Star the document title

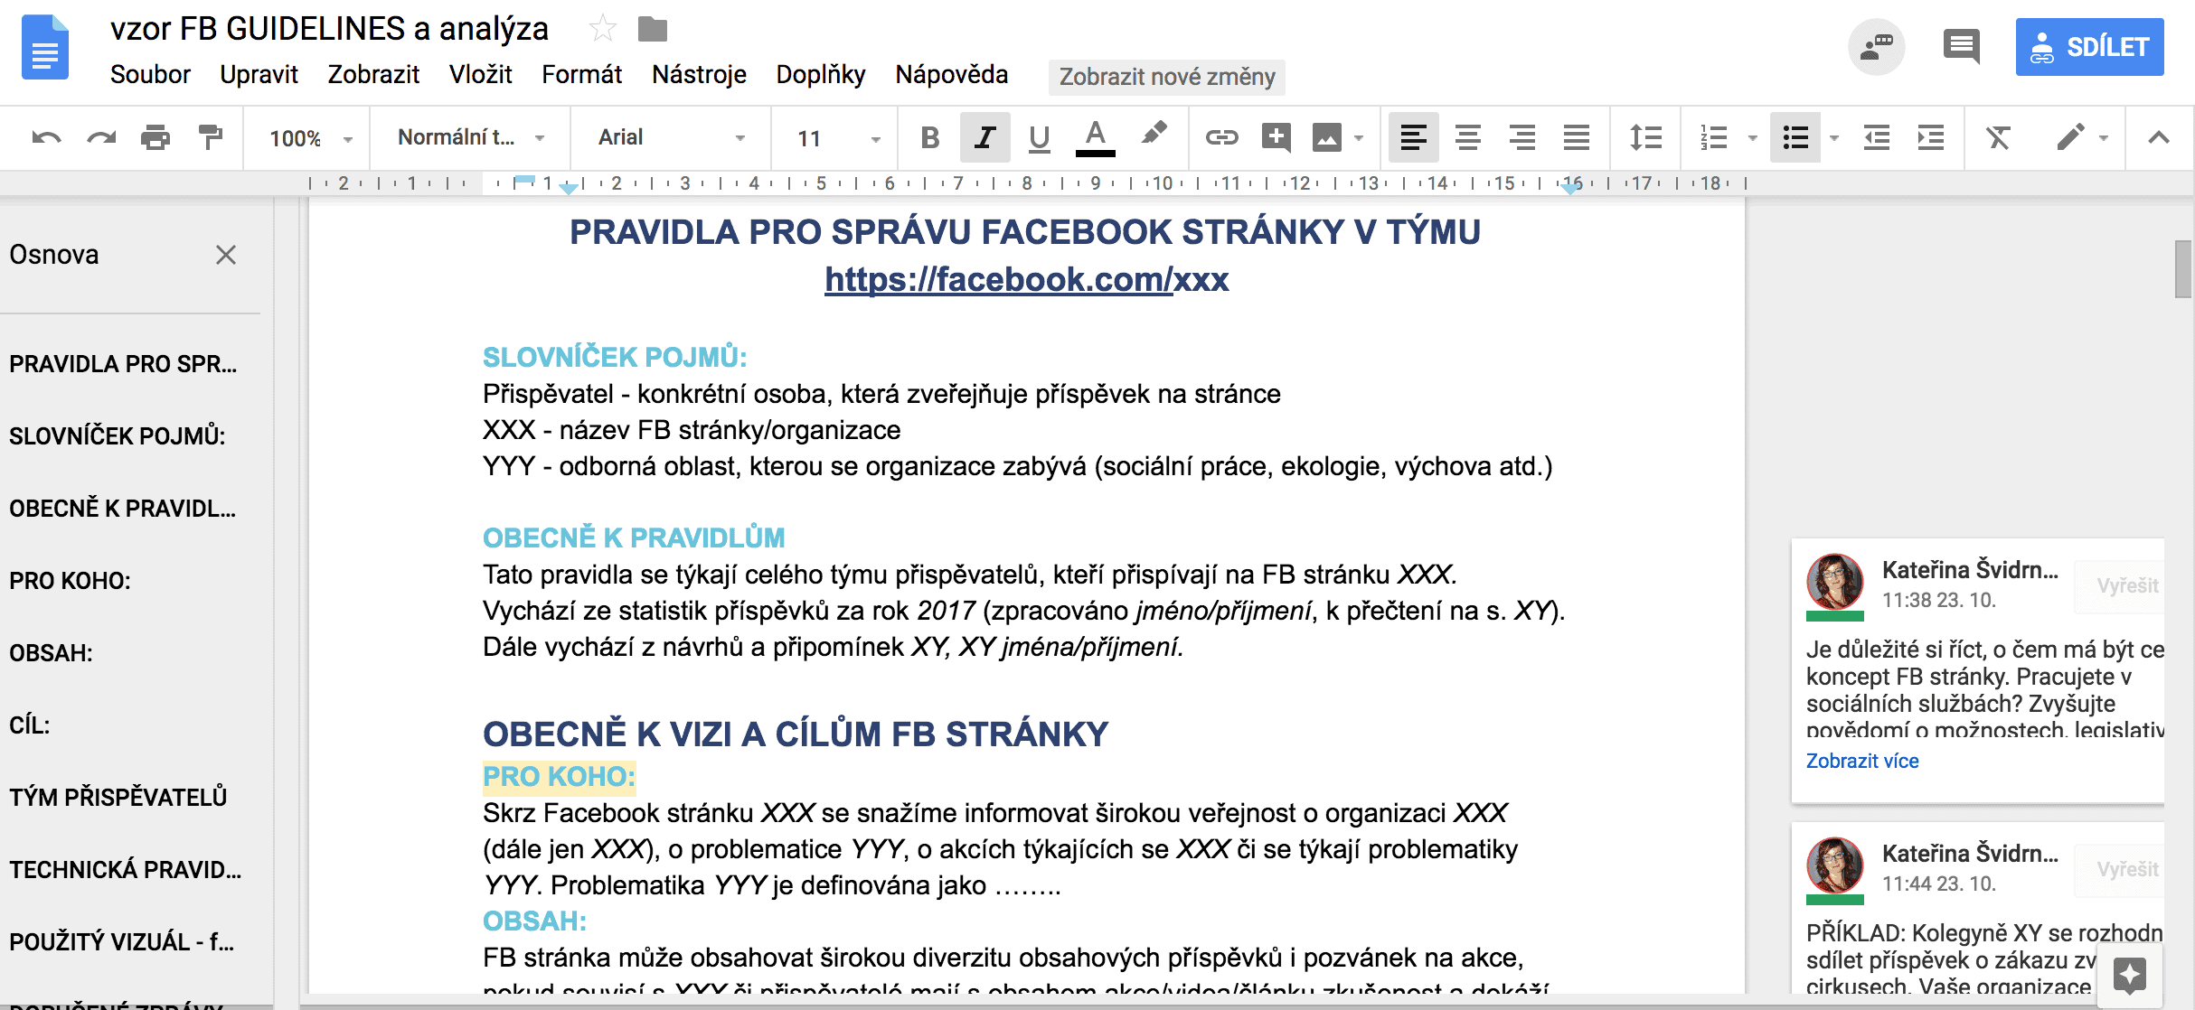pyautogui.click(x=602, y=29)
